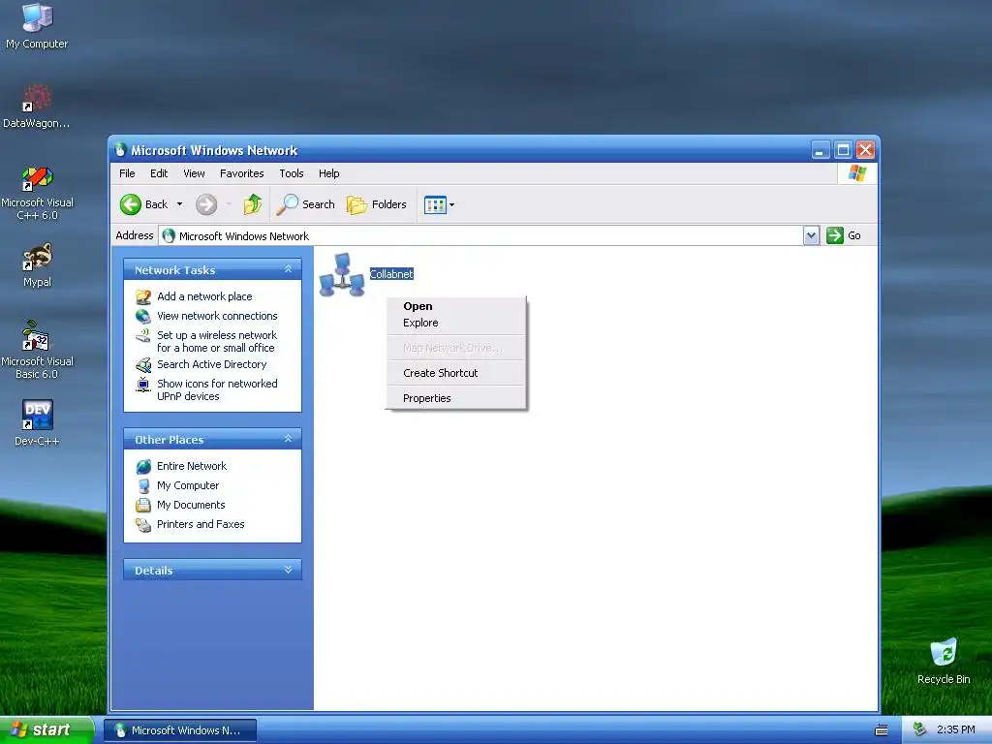This screenshot has width=992, height=744.
Task: Click Add a network place link
Action: coord(204,296)
